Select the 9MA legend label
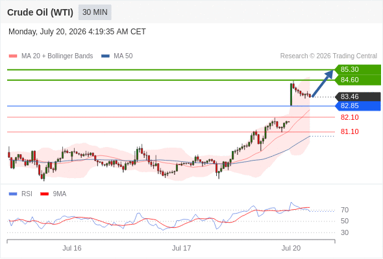Image resolution: width=383 pixels, height=259 pixels. pyautogui.click(x=60, y=194)
